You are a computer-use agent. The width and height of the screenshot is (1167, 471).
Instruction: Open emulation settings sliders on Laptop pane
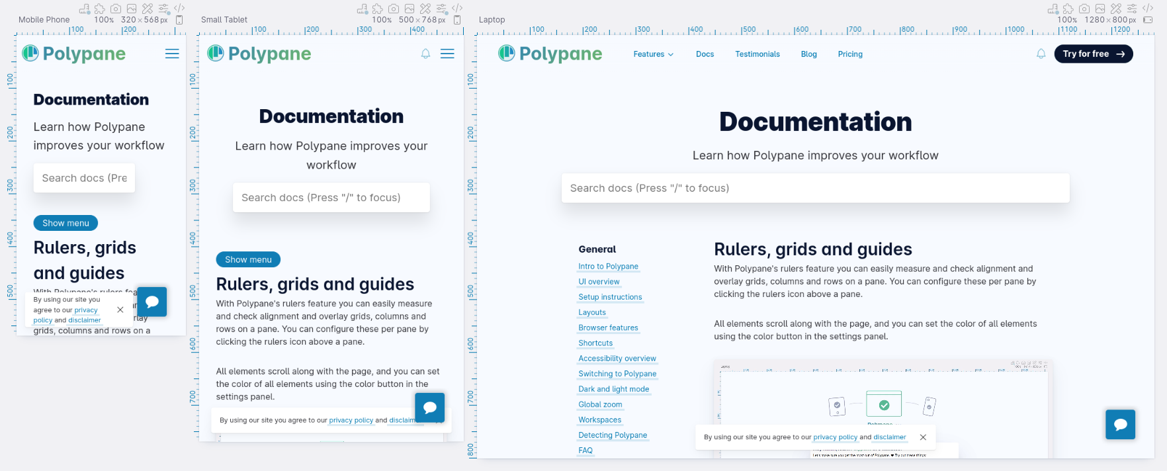tap(1132, 9)
